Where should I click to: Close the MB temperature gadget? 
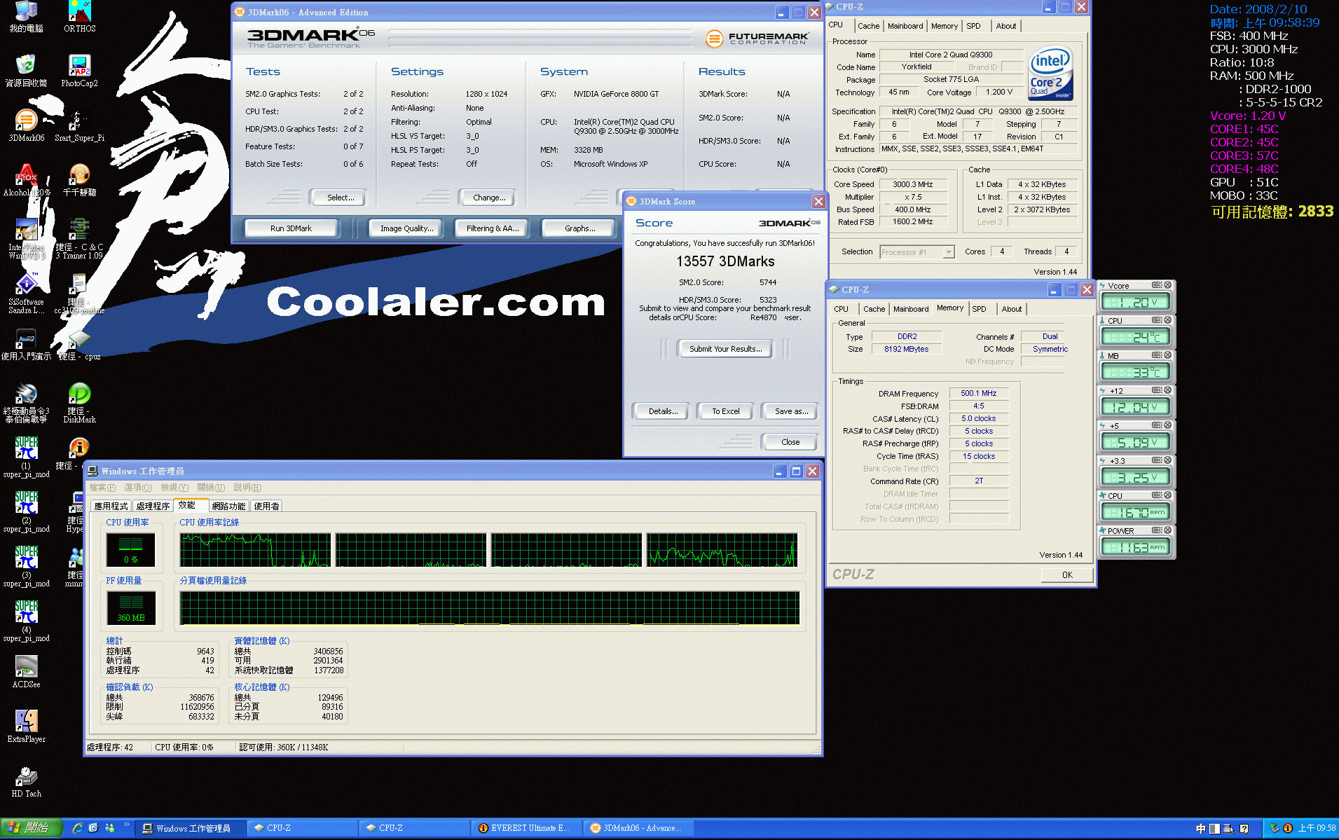[x=1168, y=355]
